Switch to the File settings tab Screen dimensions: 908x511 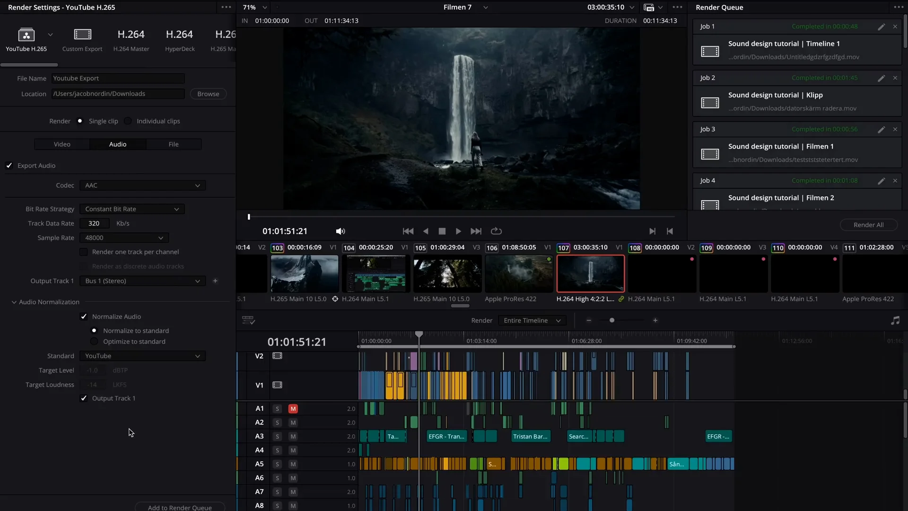pos(174,144)
